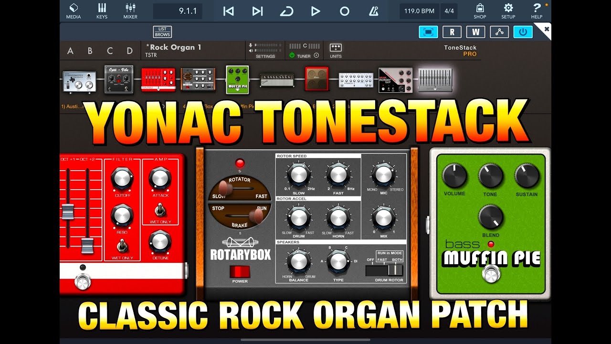
Task: Close the ToneStack plugin window
Action: pyautogui.click(x=547, y=29)
